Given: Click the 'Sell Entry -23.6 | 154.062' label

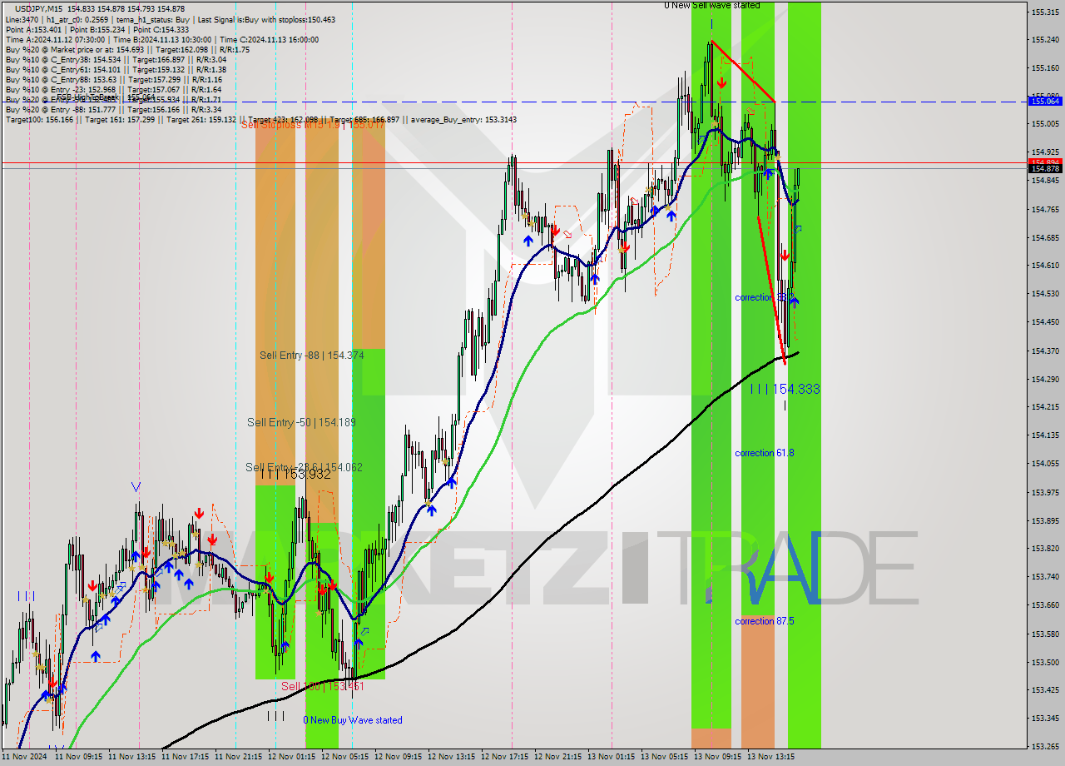Looking at the screenshot, I should (x=304, y=467).
